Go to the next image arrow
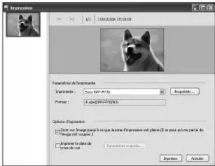This screenshot has height=166, width=215. (72, 19)
